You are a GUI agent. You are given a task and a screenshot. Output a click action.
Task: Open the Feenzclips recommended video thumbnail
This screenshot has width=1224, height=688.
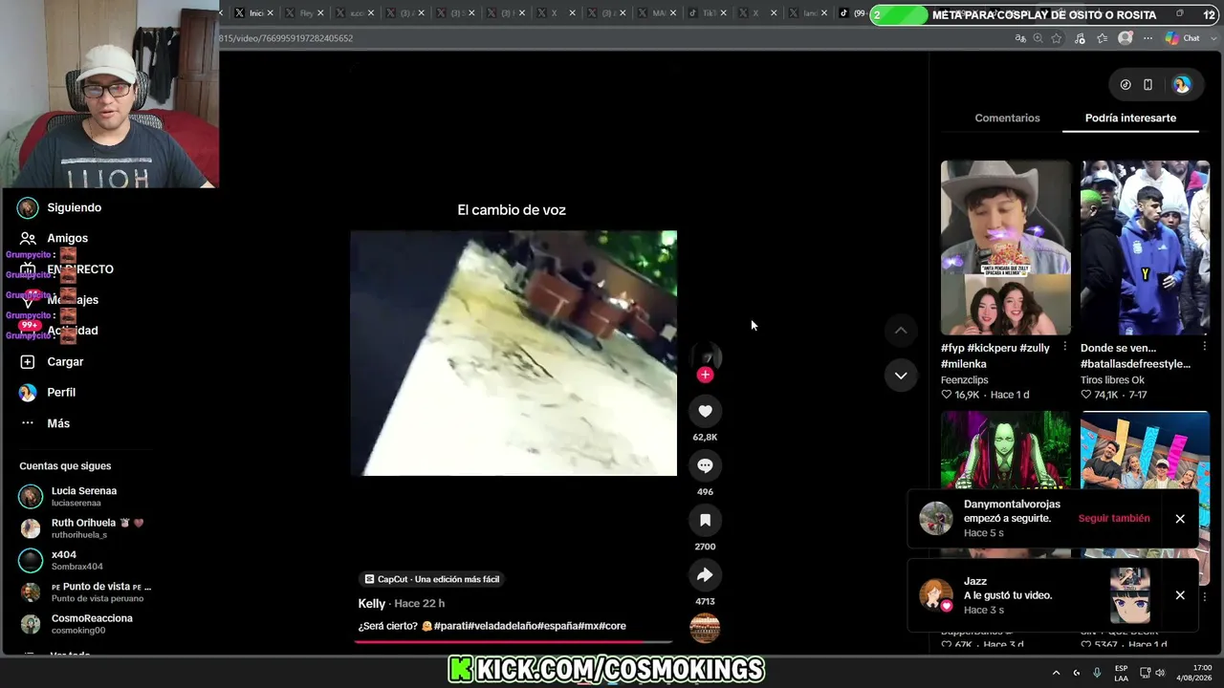click(1005, 248)
